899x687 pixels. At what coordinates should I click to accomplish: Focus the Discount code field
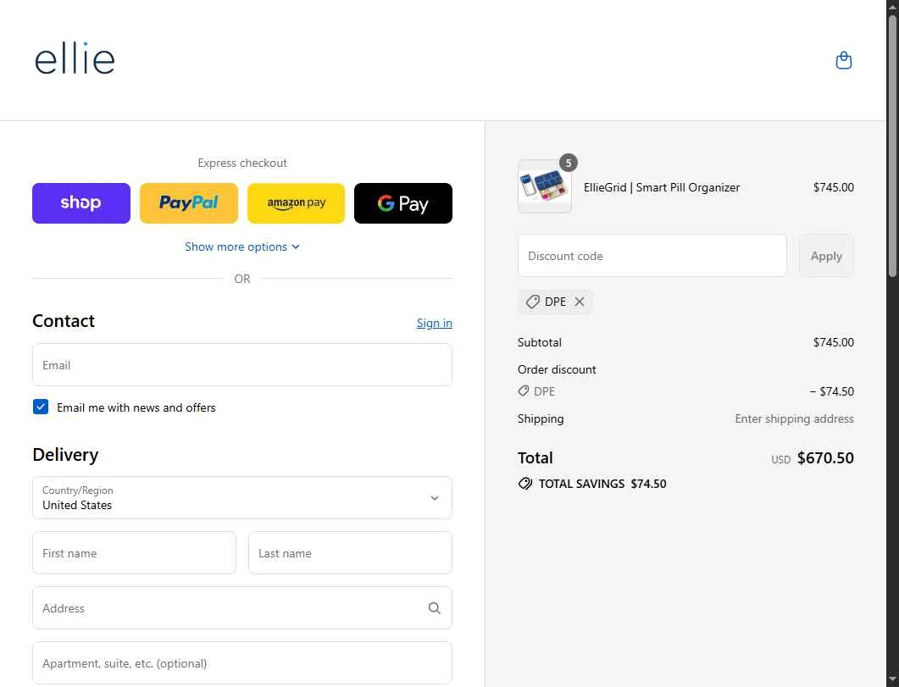click(x=652, y=256)
